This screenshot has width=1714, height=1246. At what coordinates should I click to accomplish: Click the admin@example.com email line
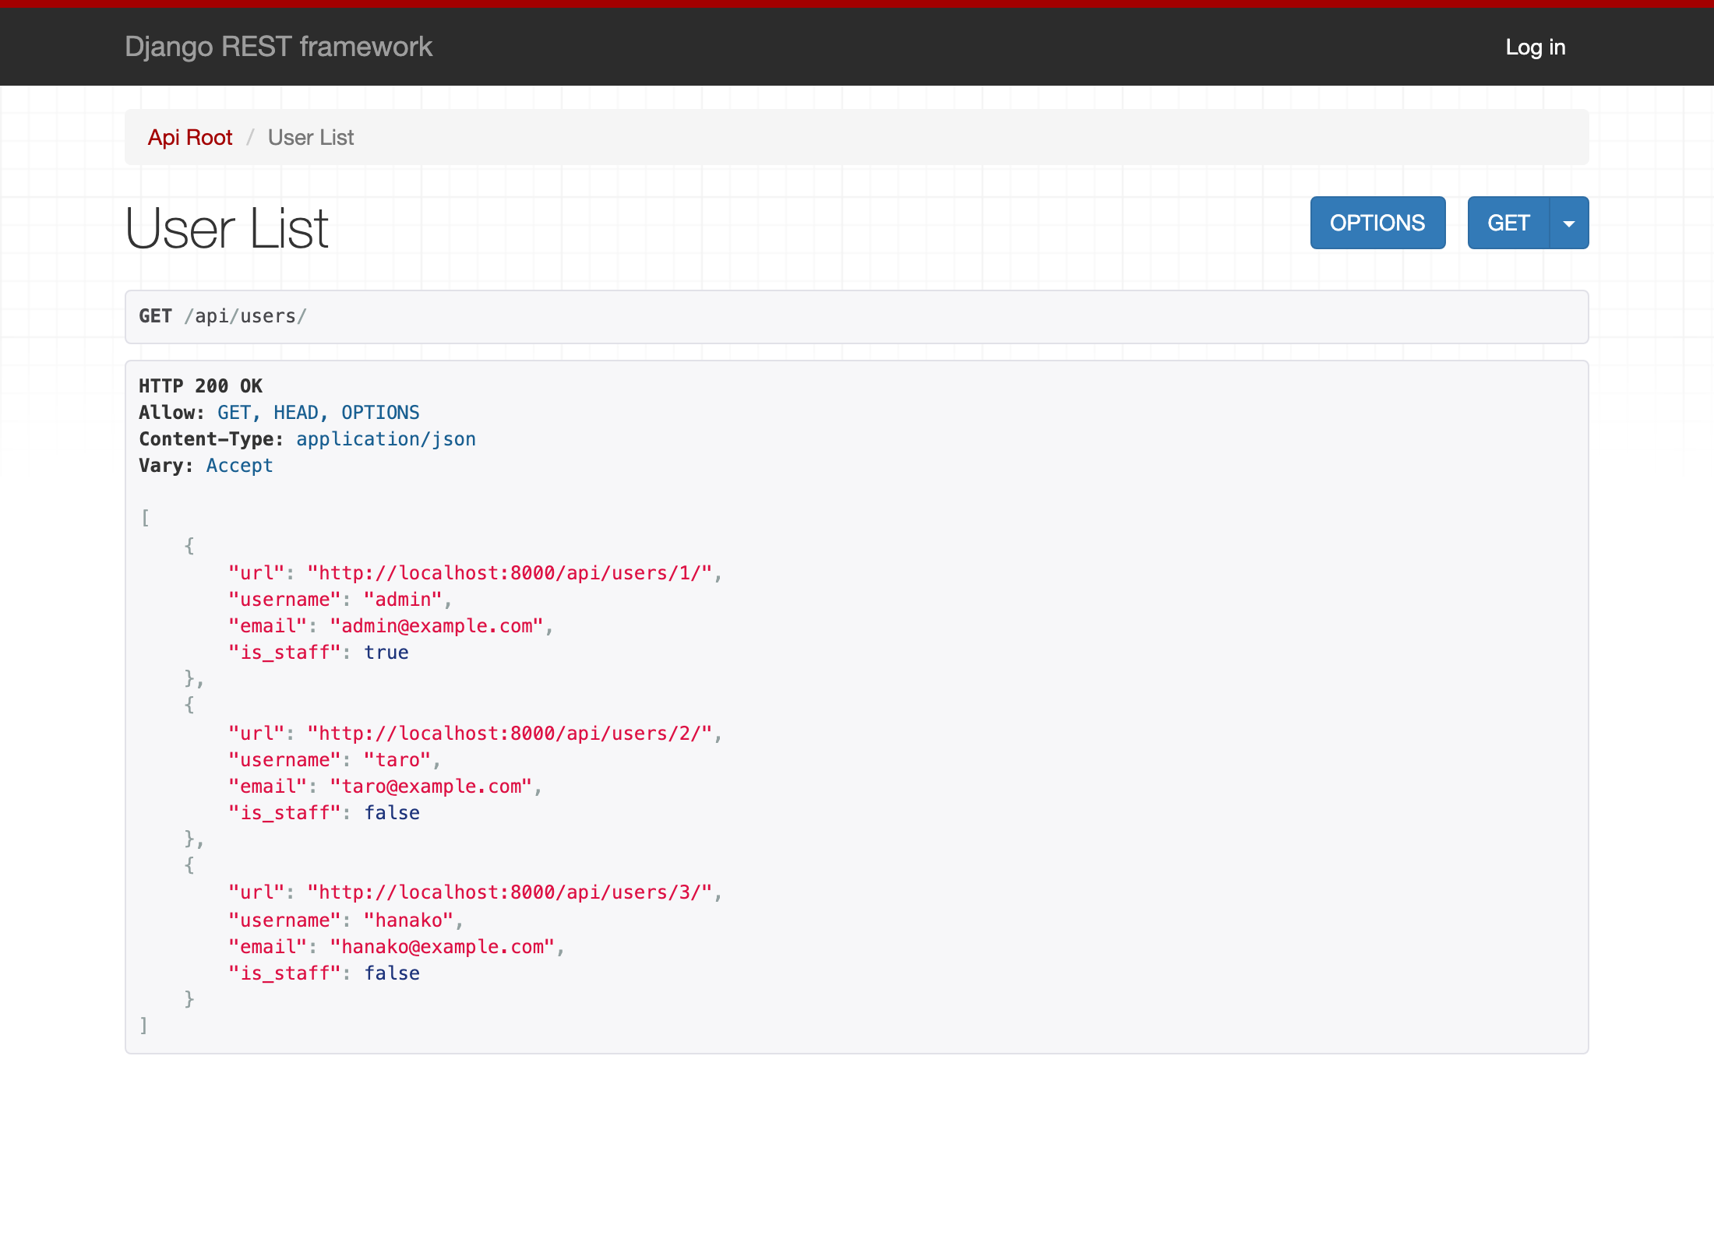(x=391, y=626)
